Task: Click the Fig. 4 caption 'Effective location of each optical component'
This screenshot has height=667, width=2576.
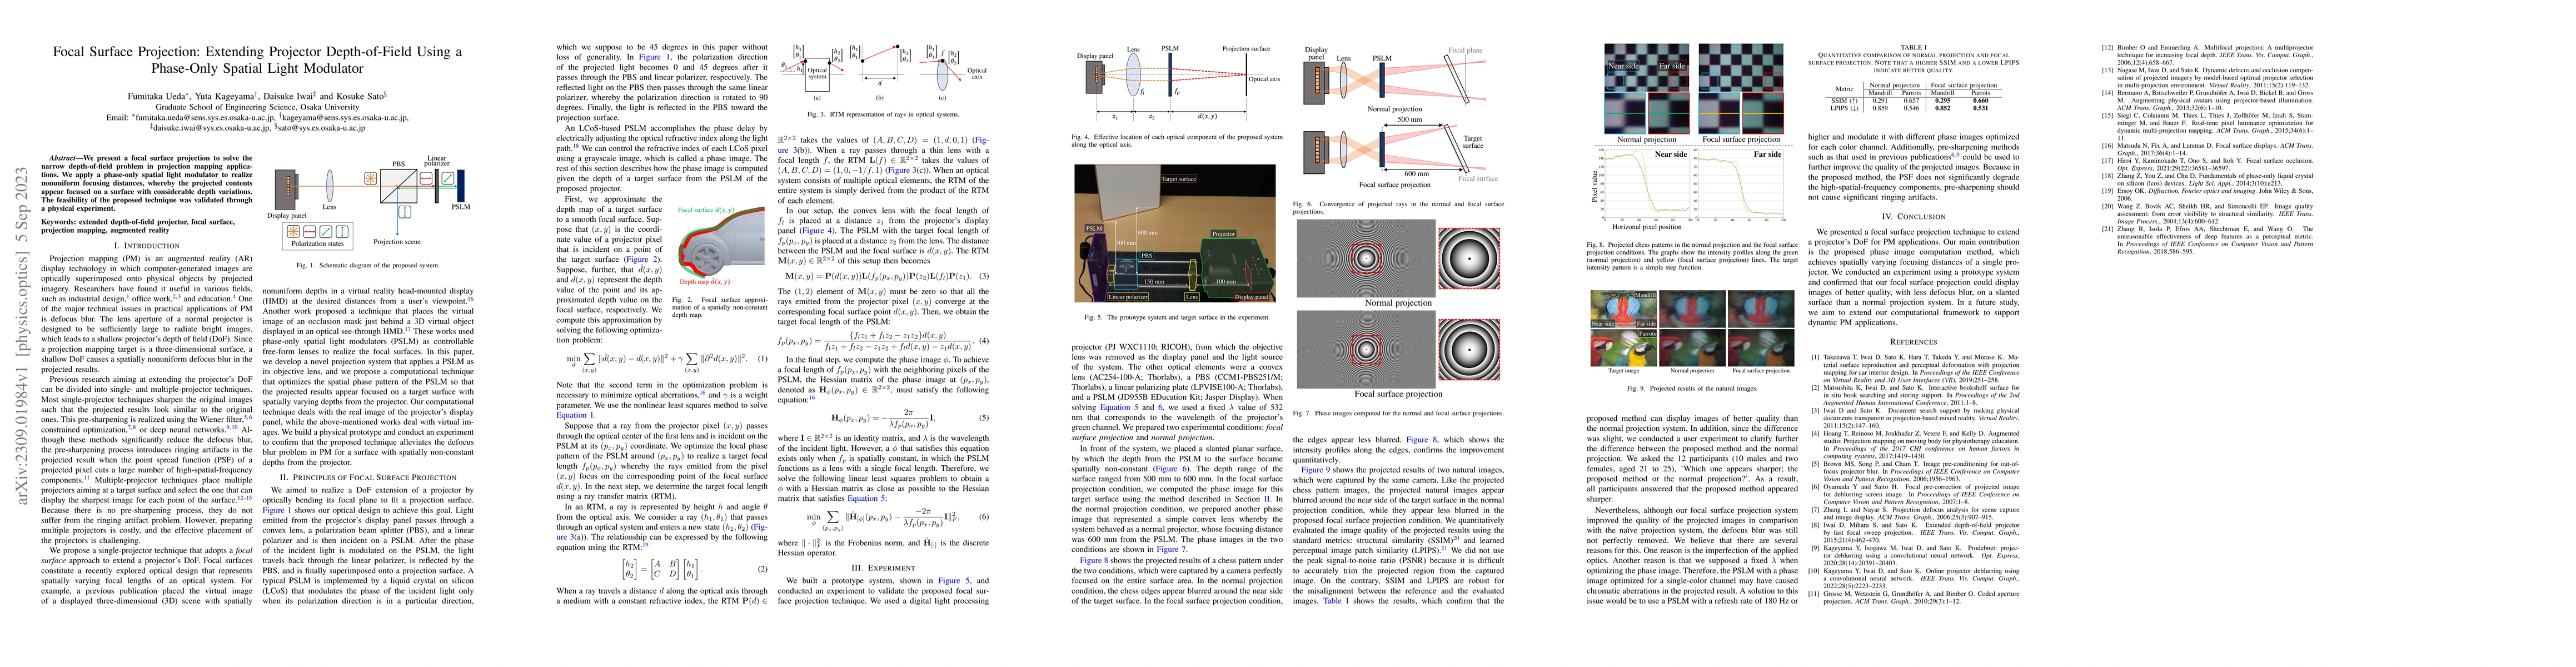Action: click(1177, 140)
